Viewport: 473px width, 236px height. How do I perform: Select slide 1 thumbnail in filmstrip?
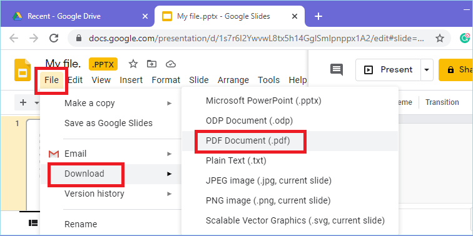click(33, 165)
